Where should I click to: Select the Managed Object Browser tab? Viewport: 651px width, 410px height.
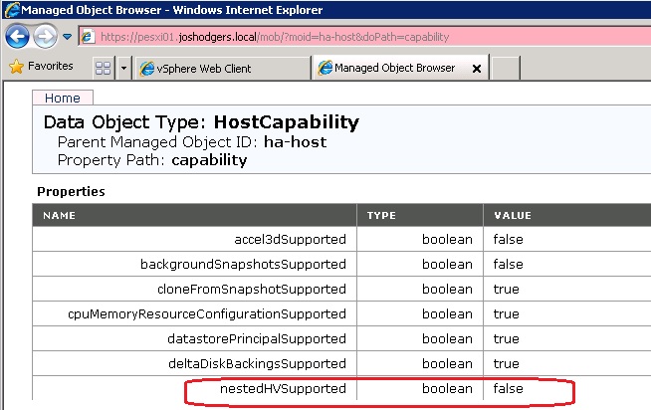pyautogui.click(x=394, y=69)
